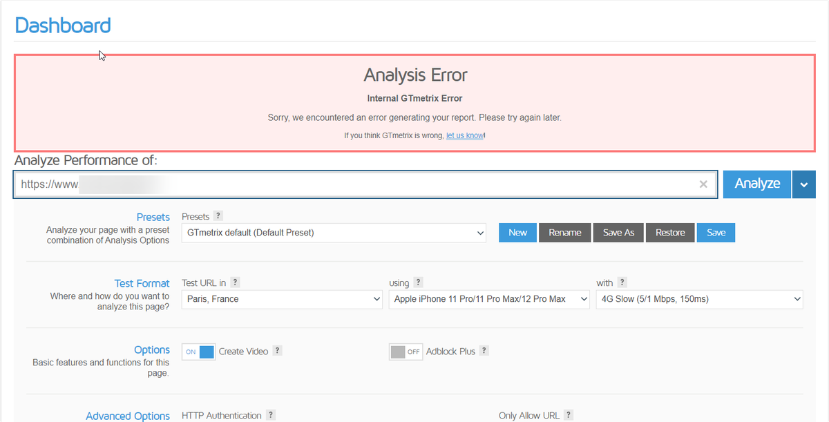Open help icon next to Adblock Plus
829x422 pixels.
click(484, 351)
